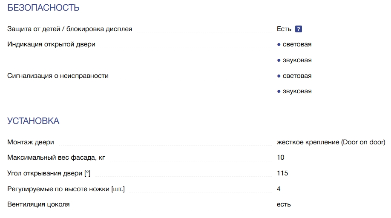Select the 'Сигнализация о неисправности' label
Viewport: 391px width, 218px height.
point(58,76)
